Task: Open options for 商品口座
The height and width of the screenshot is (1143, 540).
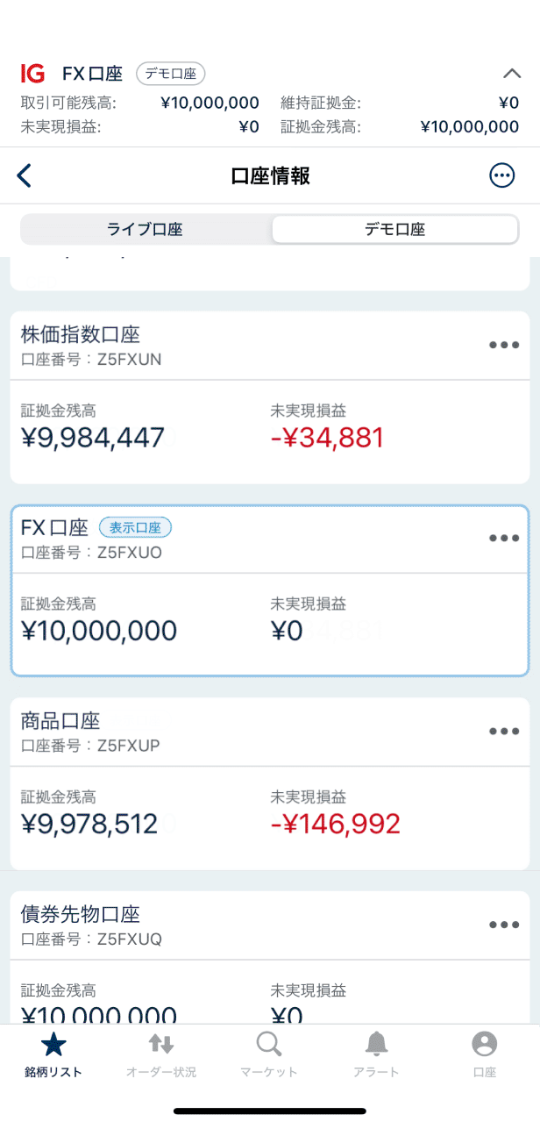Action: [504, 731]
